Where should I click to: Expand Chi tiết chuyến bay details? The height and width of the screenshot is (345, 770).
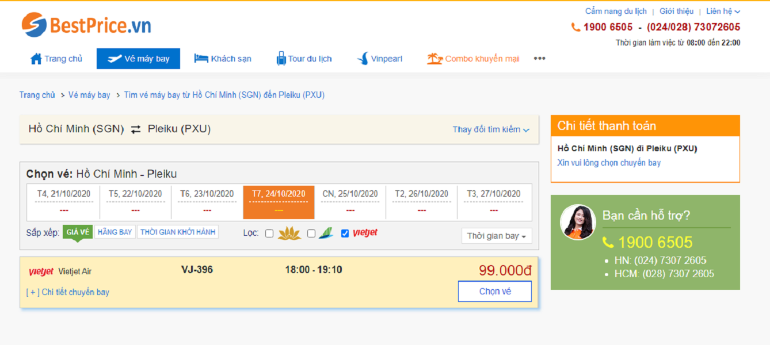[68, 292]
